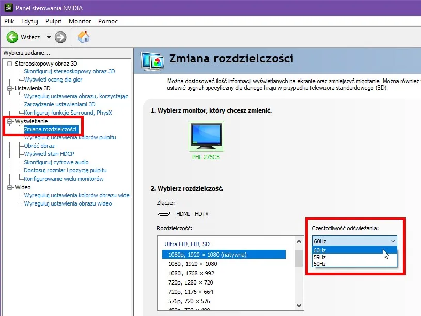Click the Wstecz back arrow icon
The width and height of the screenshot is (421, 316).
[13, 37]
